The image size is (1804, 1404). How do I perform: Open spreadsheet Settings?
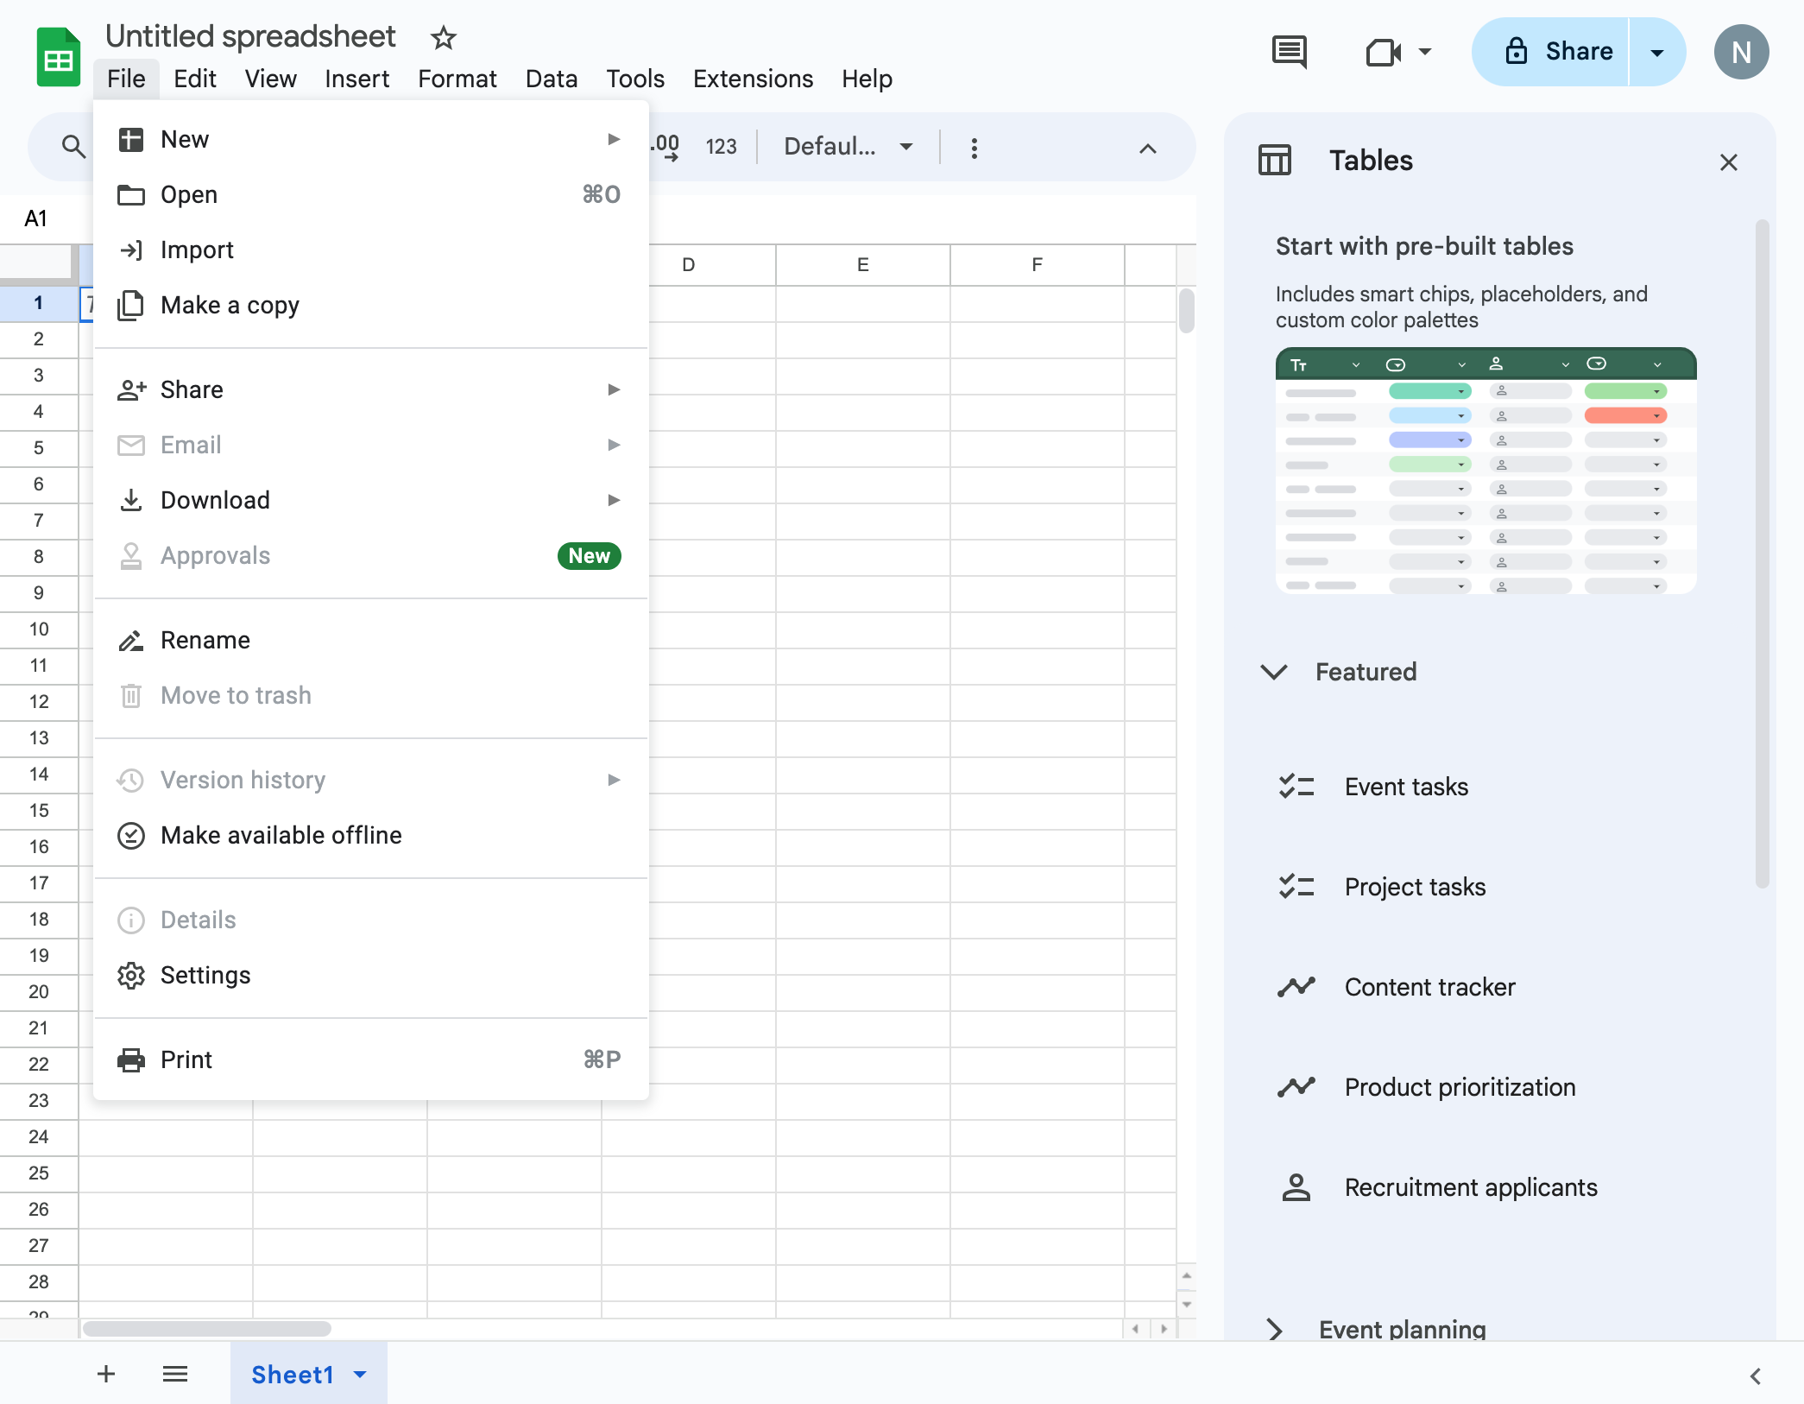coord(371,976)
